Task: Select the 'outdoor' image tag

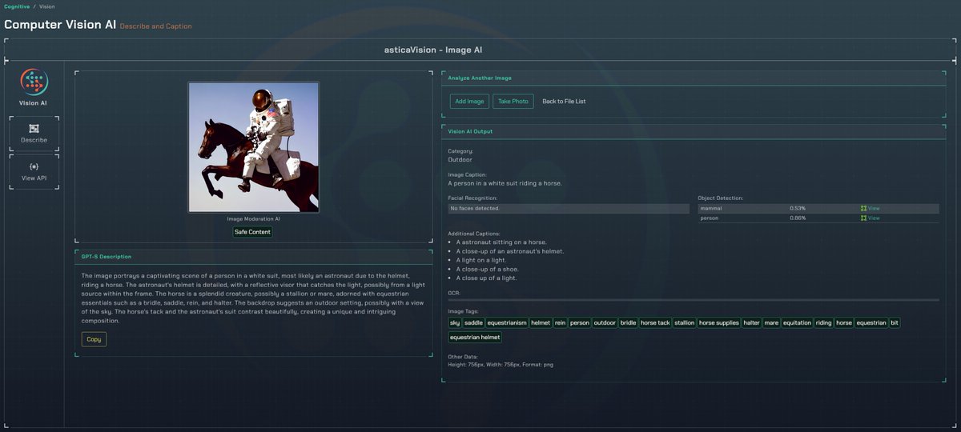Action: coord(605,322)
